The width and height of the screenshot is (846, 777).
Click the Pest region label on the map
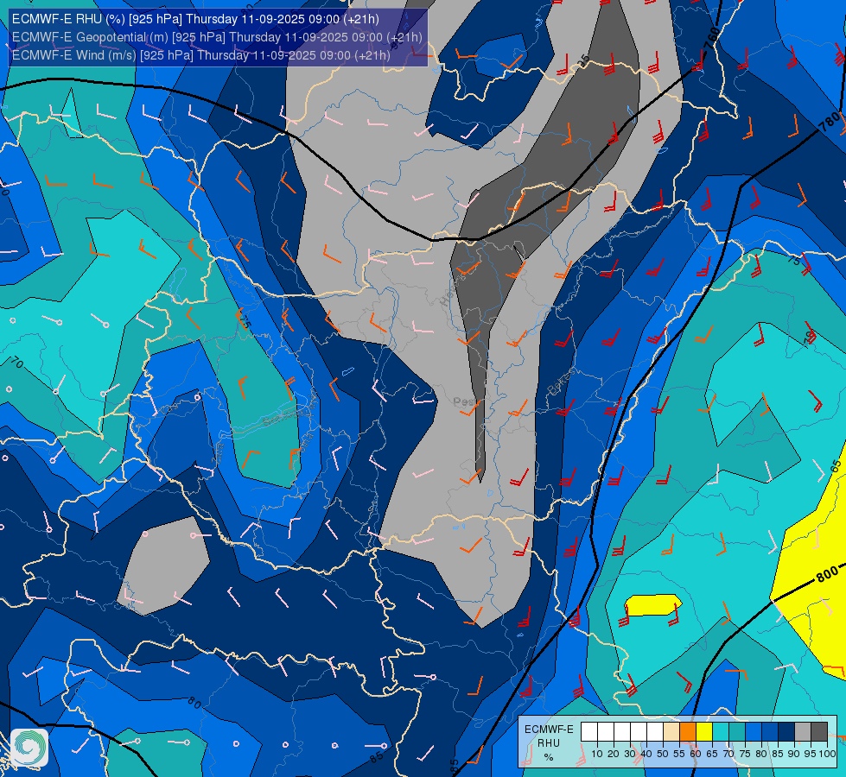pyautogui.click(x=465, y=401)
